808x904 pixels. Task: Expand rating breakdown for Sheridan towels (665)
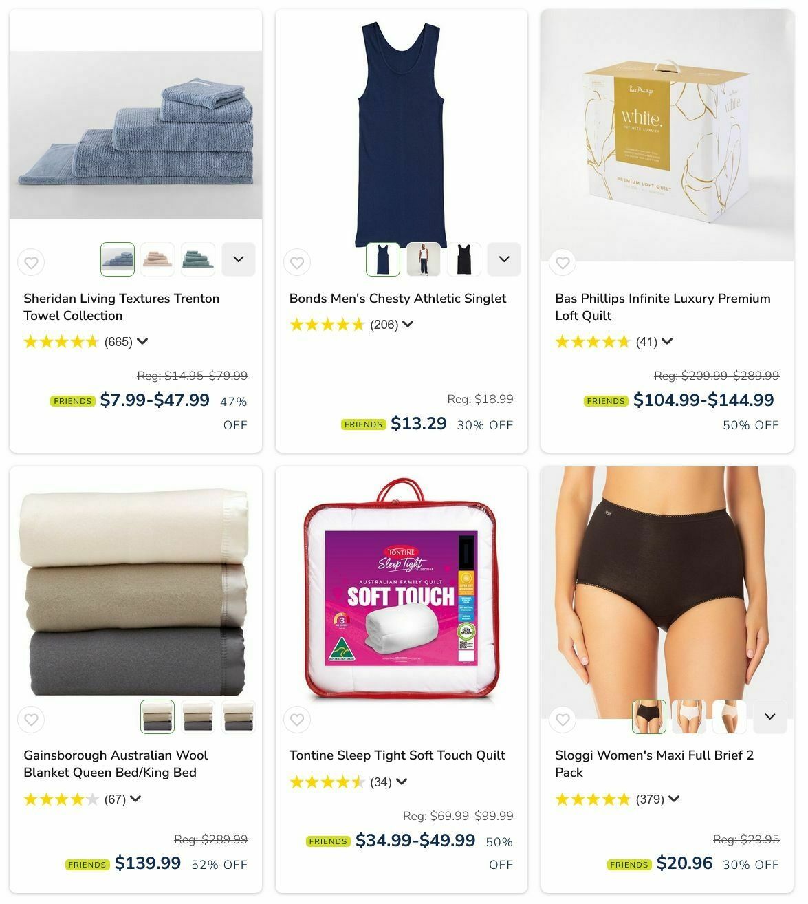[x=142, y=341]
